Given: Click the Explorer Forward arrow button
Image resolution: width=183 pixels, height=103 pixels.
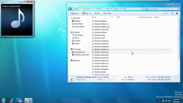Looking at the screenshot, I should click(74, 9).
